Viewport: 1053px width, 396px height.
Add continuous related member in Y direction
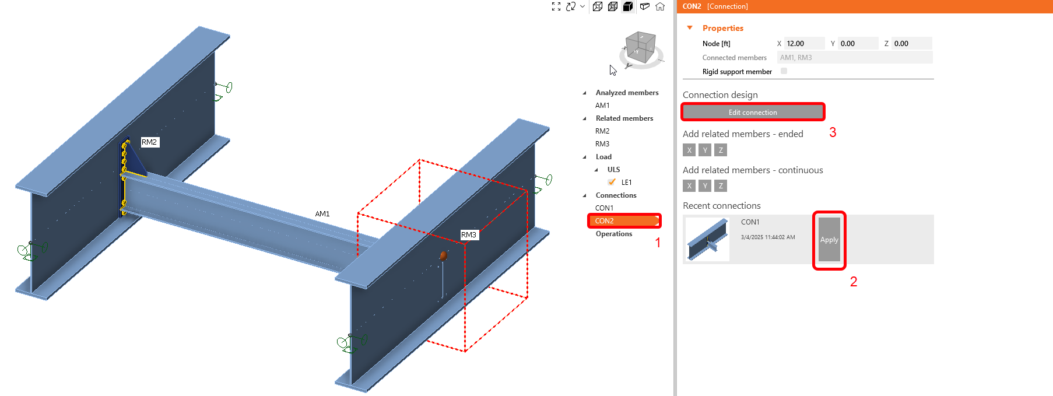tap(705, 185)
